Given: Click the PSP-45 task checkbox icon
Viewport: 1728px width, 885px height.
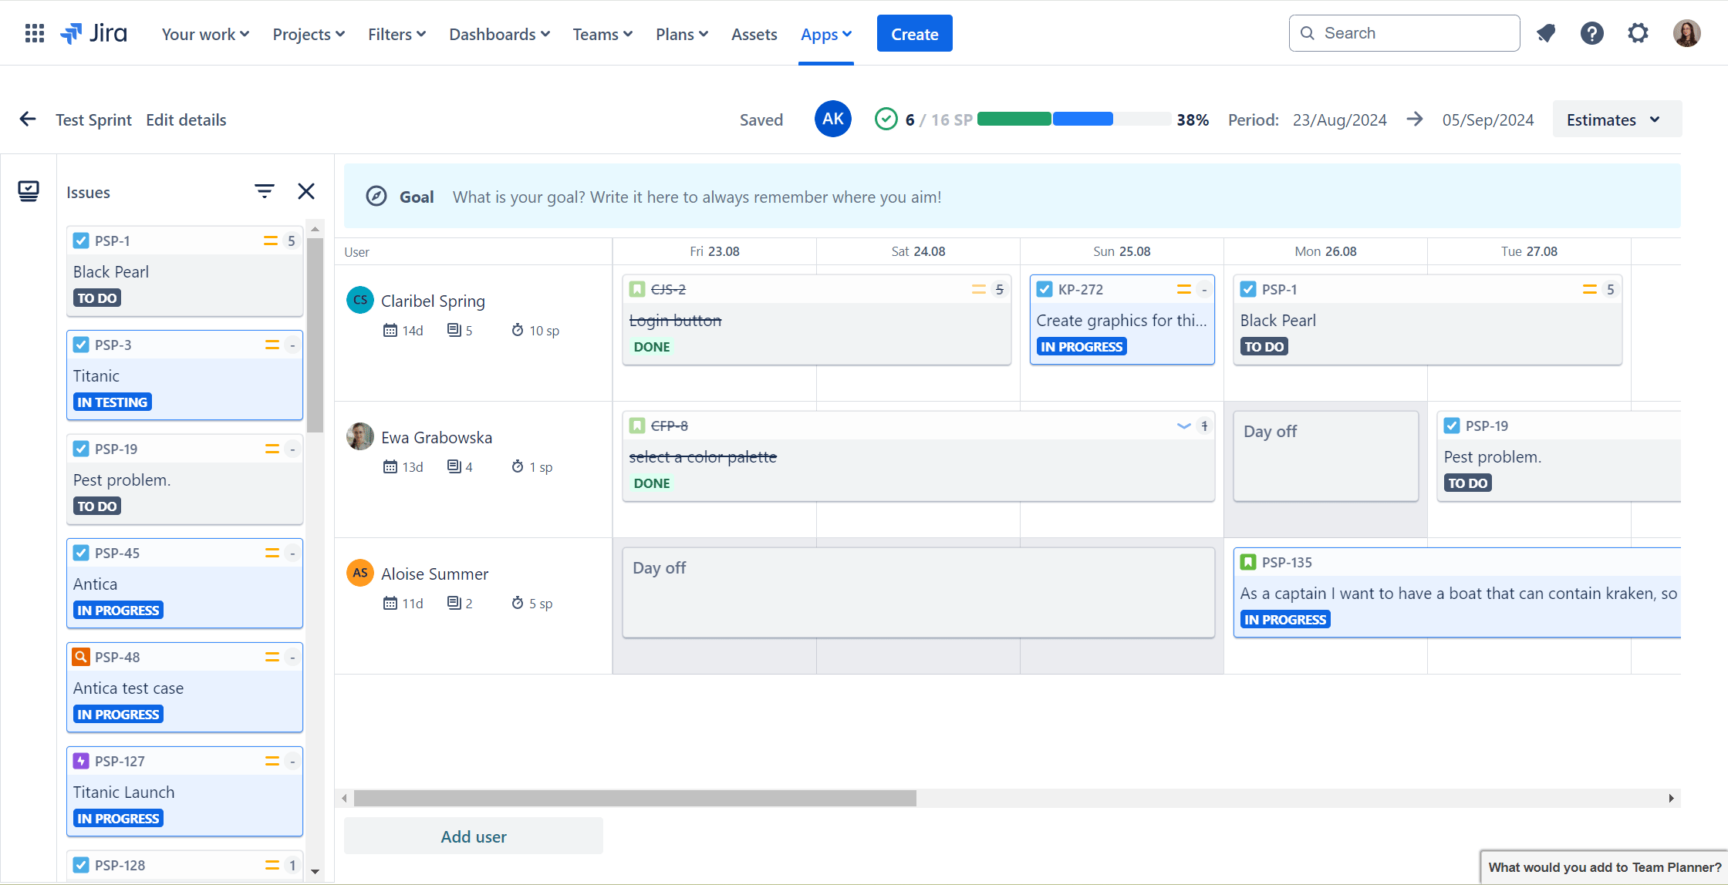Looking at the screenshot, I should pyautogui.click(x=81, y=553).
